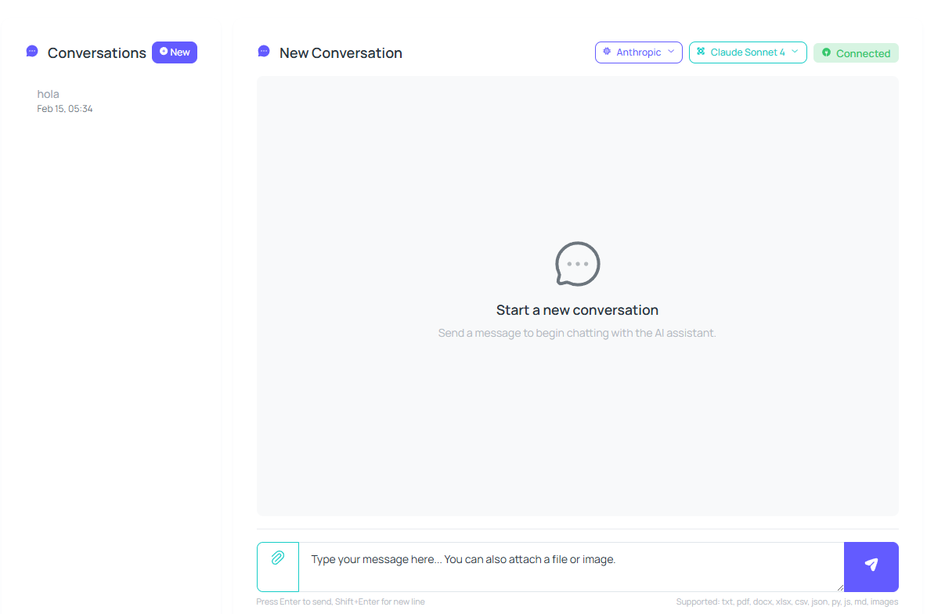Click the speech bubble icon beside Conversations
927x614 pixels.
pos(31,51)
